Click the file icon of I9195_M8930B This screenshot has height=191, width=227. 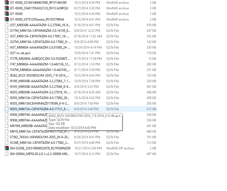point(7,86)
